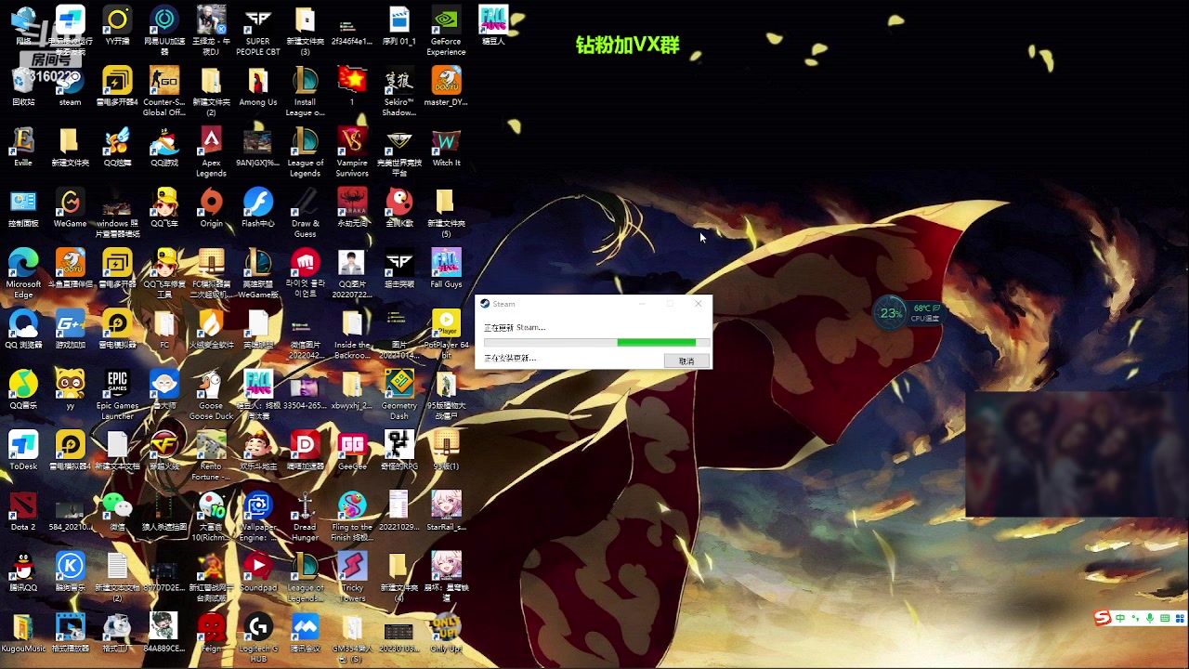The width and height of the screenshot is (1189, 669).
Task: Select the Draw & Guess icon
Action: [305, 212]
